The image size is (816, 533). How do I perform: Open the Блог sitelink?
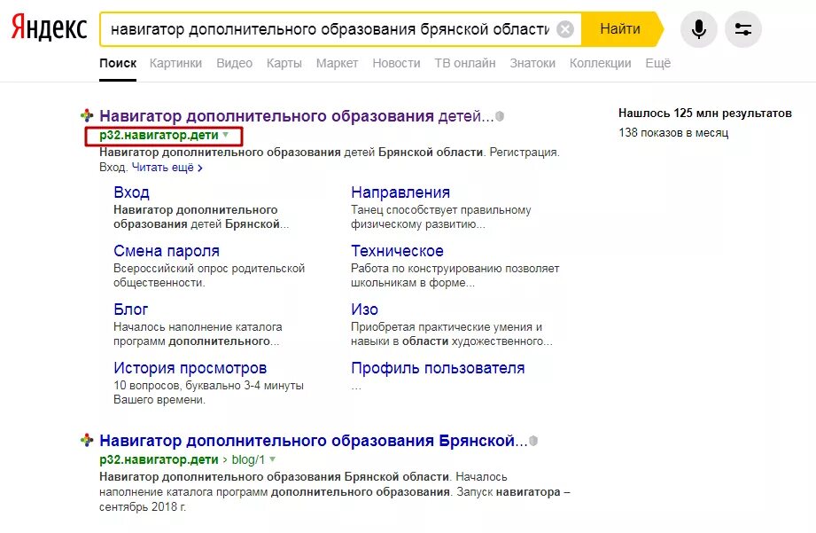pyautogui.click(x=130, y=309)
